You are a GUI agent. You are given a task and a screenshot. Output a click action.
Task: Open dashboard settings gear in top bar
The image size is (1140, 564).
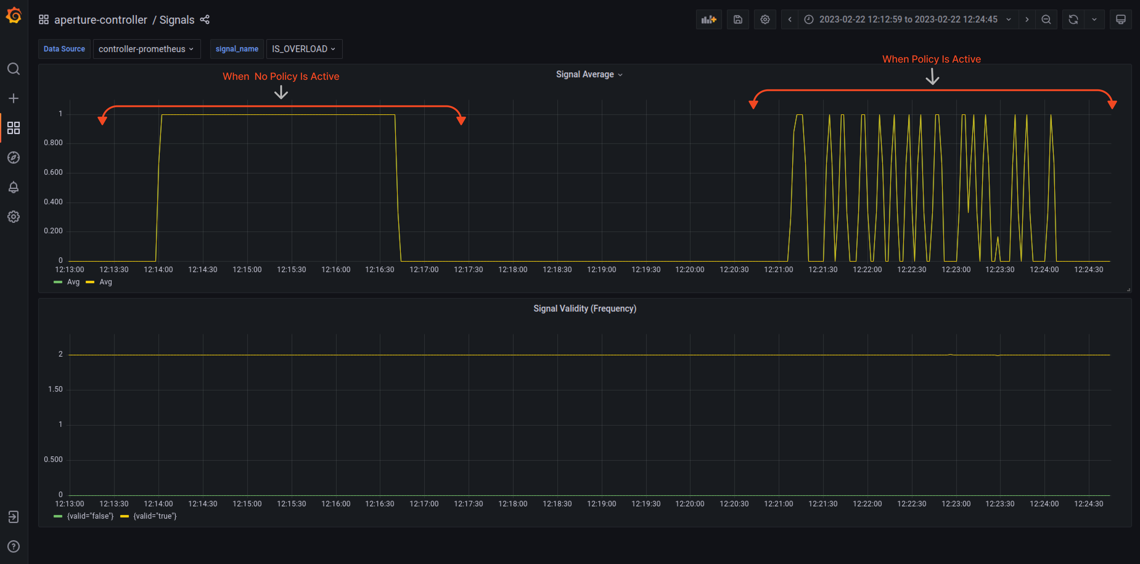(x=765, y=19)
